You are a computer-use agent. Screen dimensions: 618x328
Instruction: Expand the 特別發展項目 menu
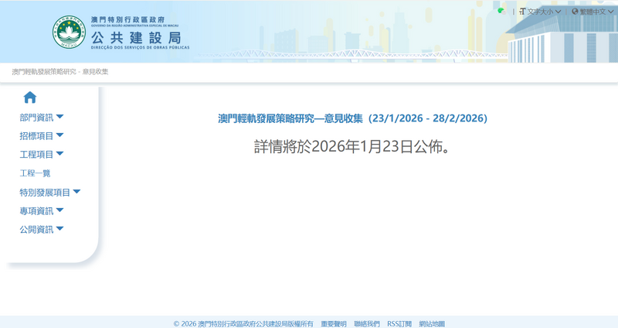tap(50, 192)
